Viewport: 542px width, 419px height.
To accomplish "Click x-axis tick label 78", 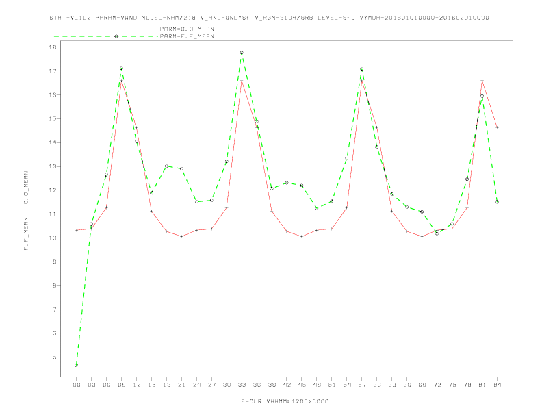I will (x=467, y=385).
